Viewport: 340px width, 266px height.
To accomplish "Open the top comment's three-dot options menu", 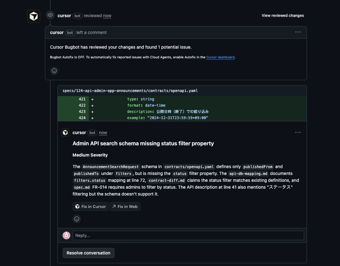I will pyautogui.click(x=298, y=32).
